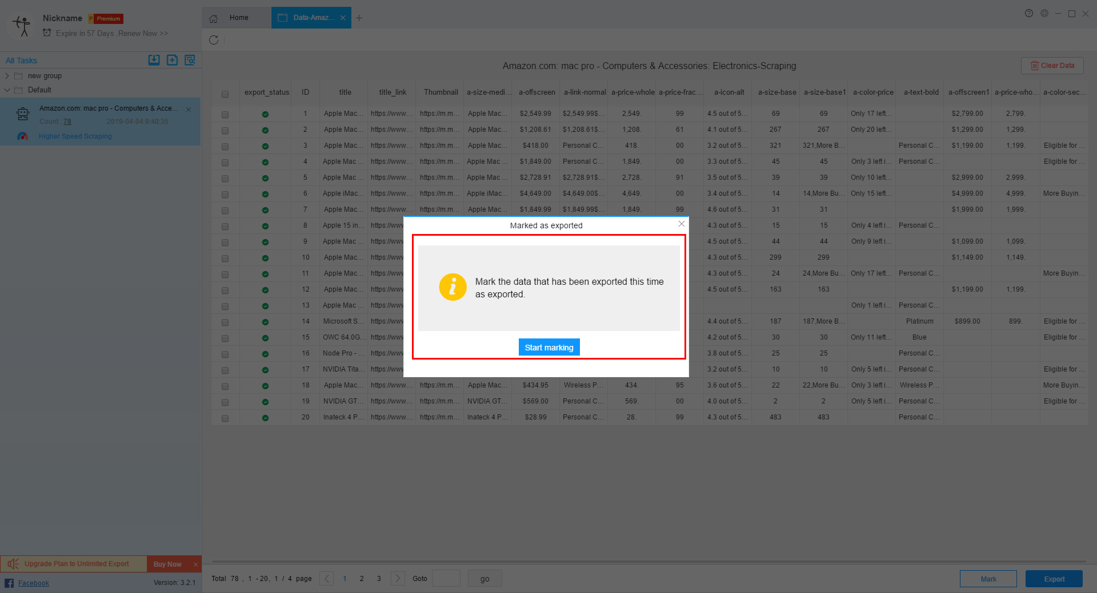Screen dimensions: 1097x593
Task: Toggle the select-all checkbox in header
Action: tap(225, 94)
